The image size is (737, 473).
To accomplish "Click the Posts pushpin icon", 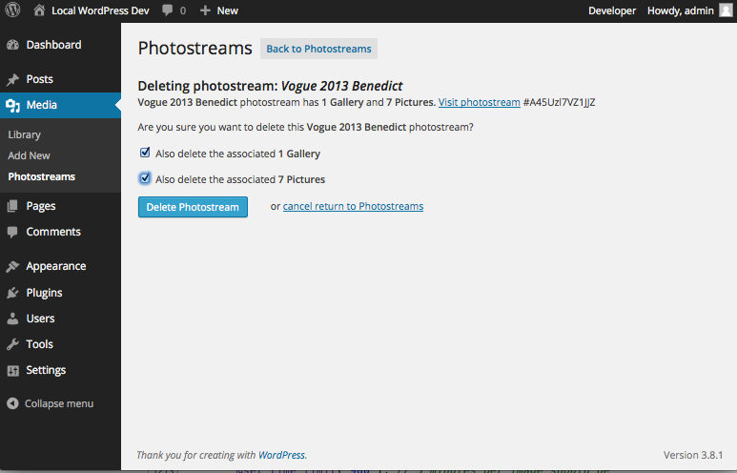I will [x=13, y=79].
